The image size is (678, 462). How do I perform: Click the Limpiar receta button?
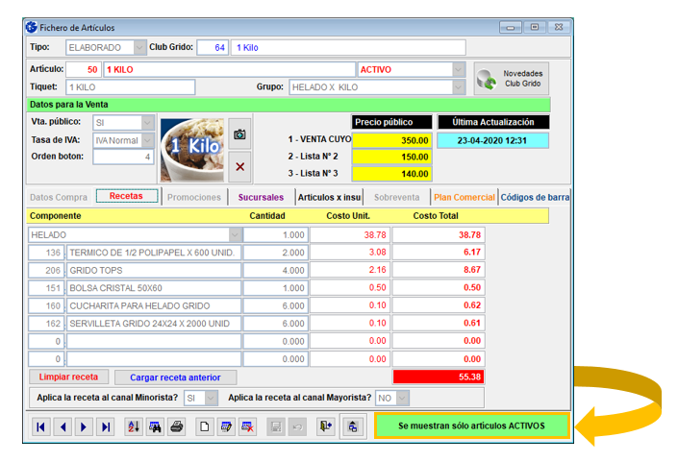coord(68,377)
